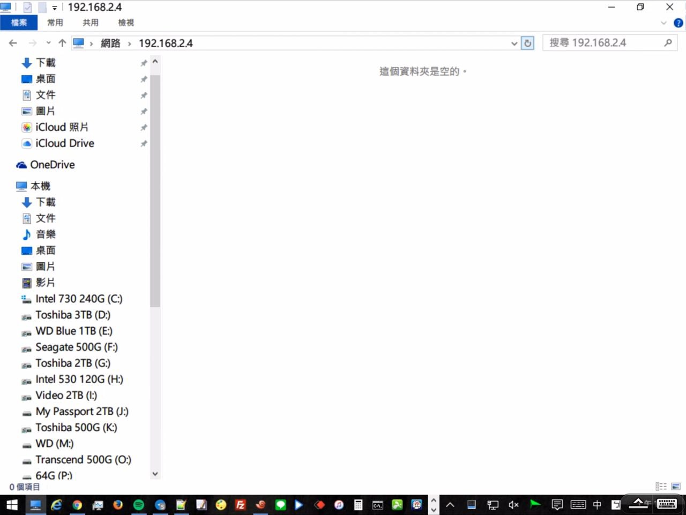Open the 檔案 (File) menu tab

pyautogui.click(x=19, y=23)
